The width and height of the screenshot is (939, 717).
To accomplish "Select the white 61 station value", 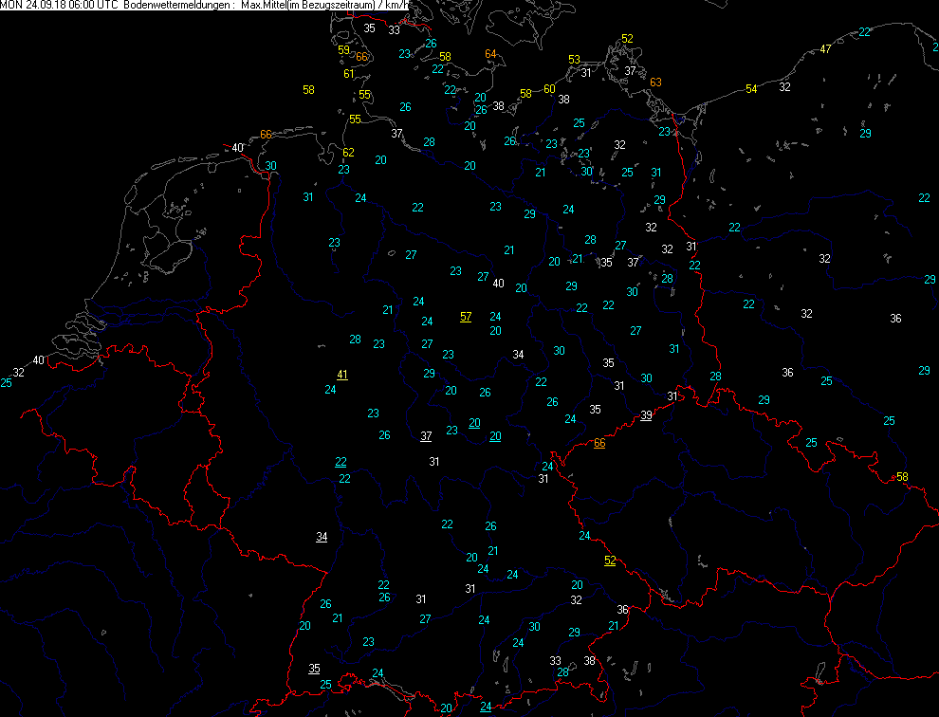I will point(348,74).
